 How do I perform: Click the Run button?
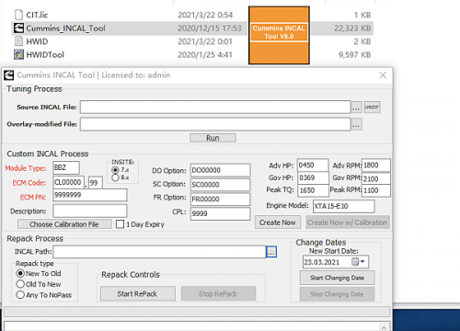pyautogui.click(x=213, y=138)
